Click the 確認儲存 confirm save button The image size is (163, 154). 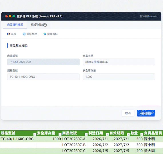click(x=146, y=113)
